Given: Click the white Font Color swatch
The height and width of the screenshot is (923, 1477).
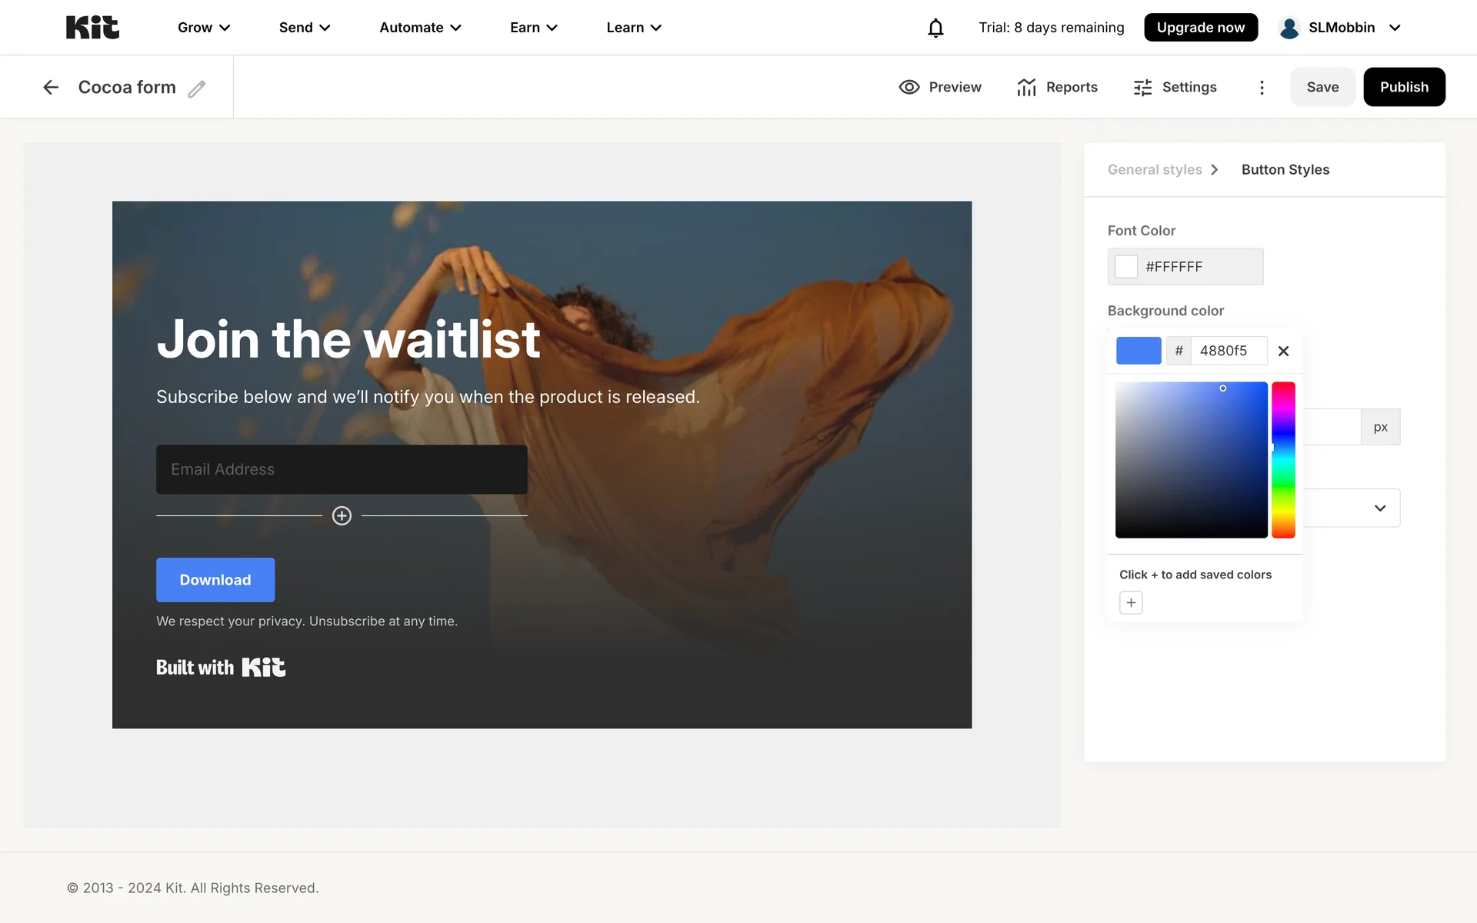Looking at the screenshot, I should click(1126, 266).
